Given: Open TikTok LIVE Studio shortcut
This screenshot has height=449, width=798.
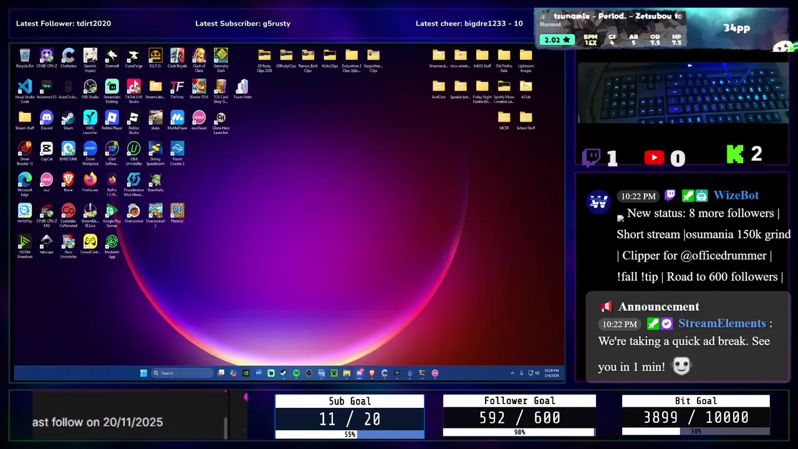Looking at the screenshot, I should click(x=133, y=90).
